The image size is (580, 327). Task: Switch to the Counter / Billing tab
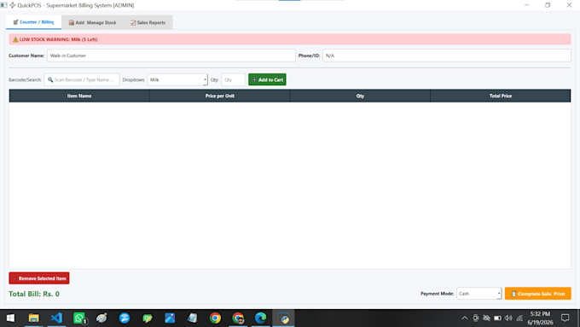pyautogui.click(x=33, y=22)
